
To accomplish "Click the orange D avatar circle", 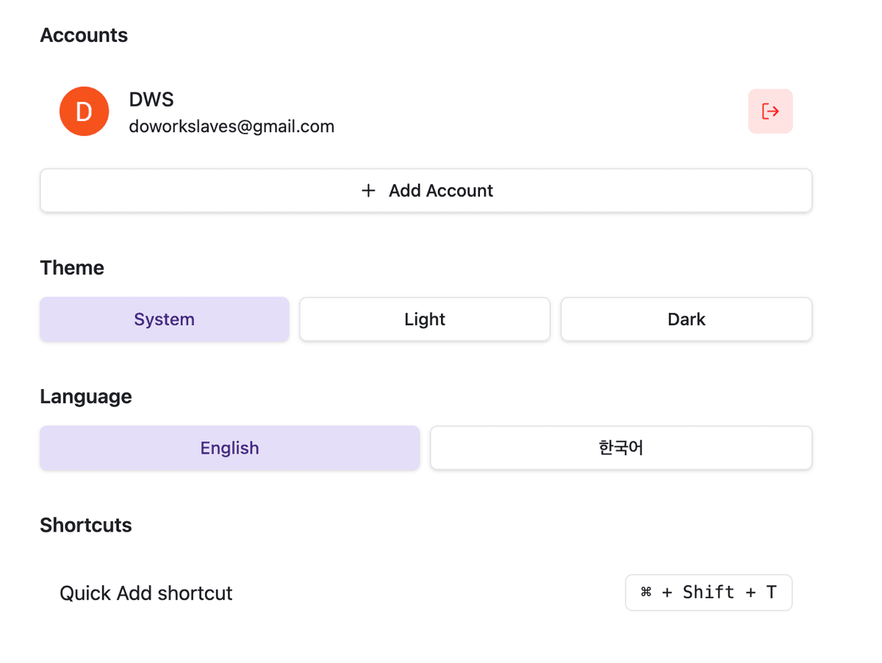I will pyautogui.click(x=84, y=111).
